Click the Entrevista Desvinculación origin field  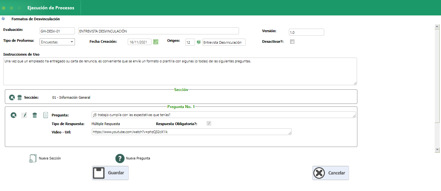coord(224,42)
